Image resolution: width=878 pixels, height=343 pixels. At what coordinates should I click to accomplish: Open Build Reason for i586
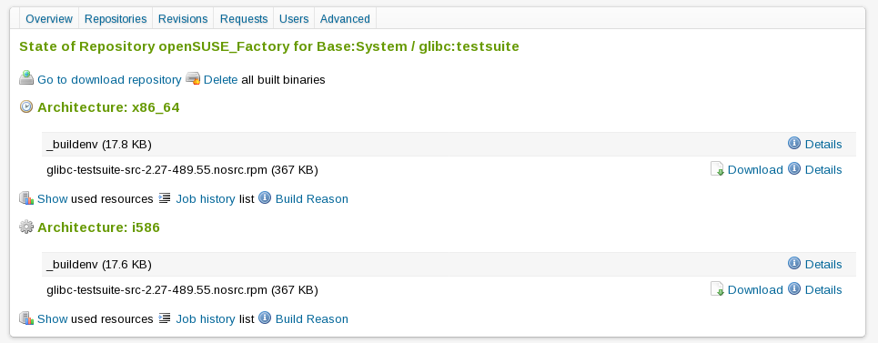tap(312, 319)
